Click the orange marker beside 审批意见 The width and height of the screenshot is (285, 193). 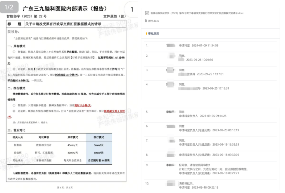tap(146, 34)
